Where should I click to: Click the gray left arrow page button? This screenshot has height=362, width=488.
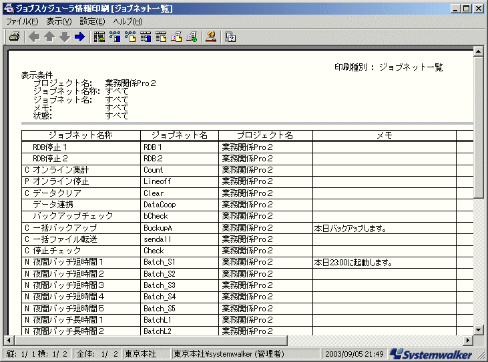coord(34,37)
